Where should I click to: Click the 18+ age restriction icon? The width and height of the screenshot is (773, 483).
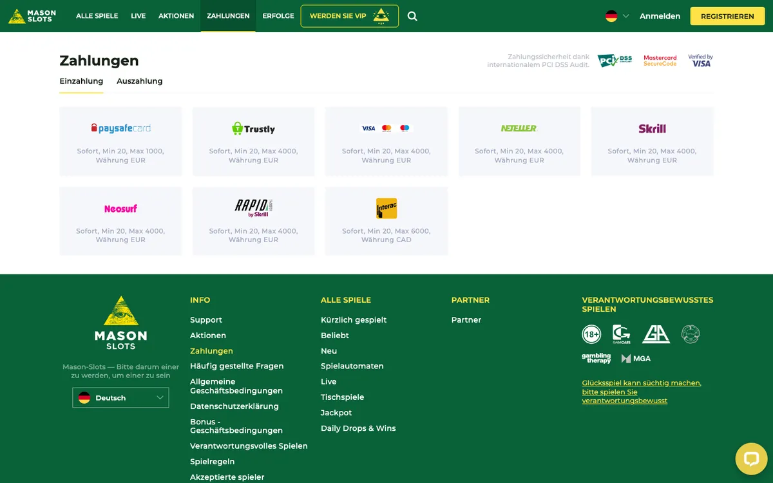click(x=591, y=334)
